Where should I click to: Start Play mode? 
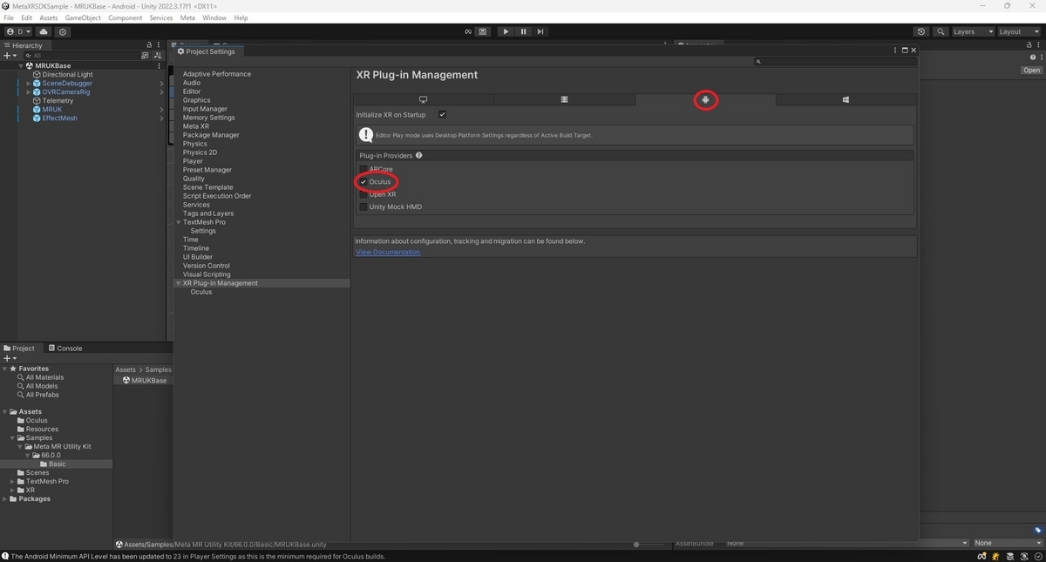click(x=506, y=31)
